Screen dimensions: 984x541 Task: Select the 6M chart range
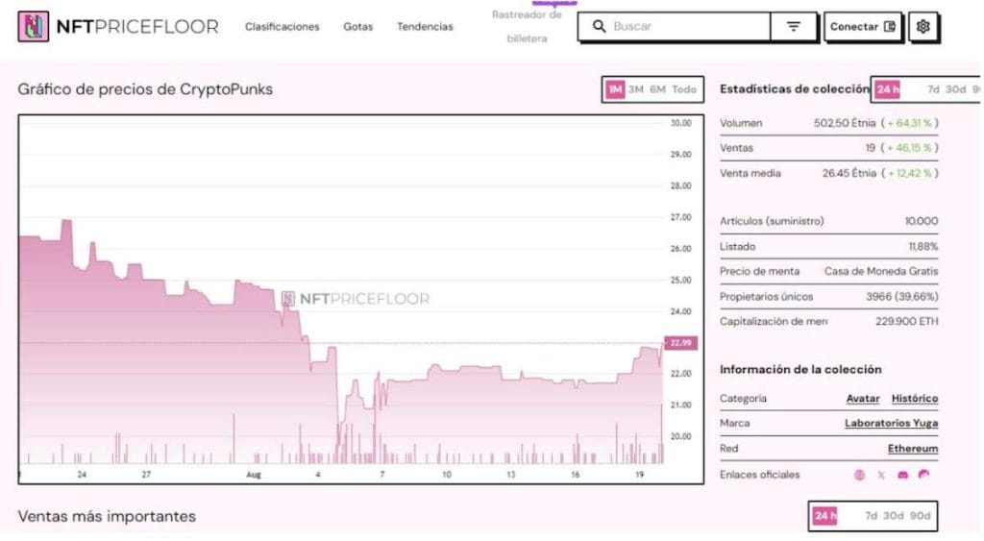(x=657, y=89)
